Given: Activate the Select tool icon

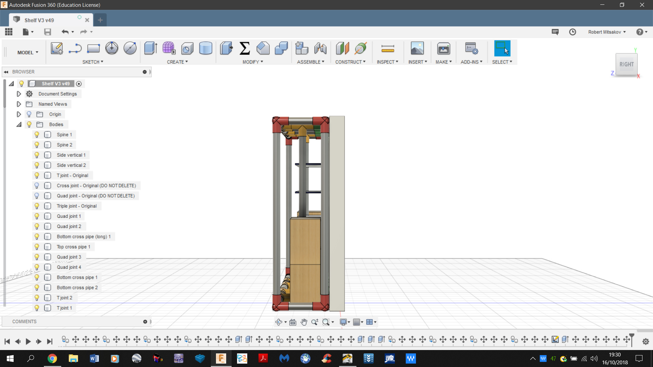Looking at the screenshot, I should point(502,48).
